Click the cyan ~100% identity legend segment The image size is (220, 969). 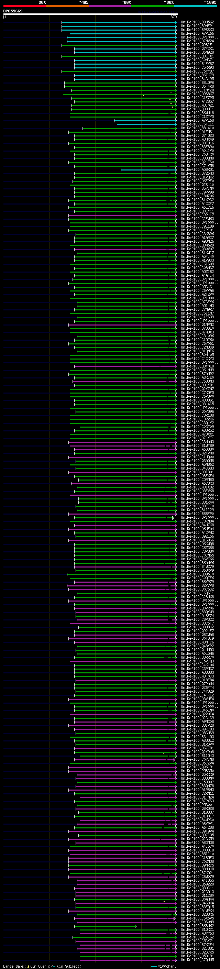[196, 6]
